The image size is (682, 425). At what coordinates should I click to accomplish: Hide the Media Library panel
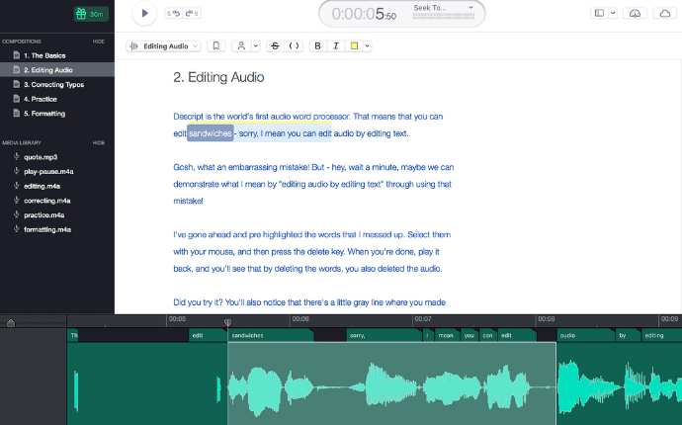[x=99, y=143]
